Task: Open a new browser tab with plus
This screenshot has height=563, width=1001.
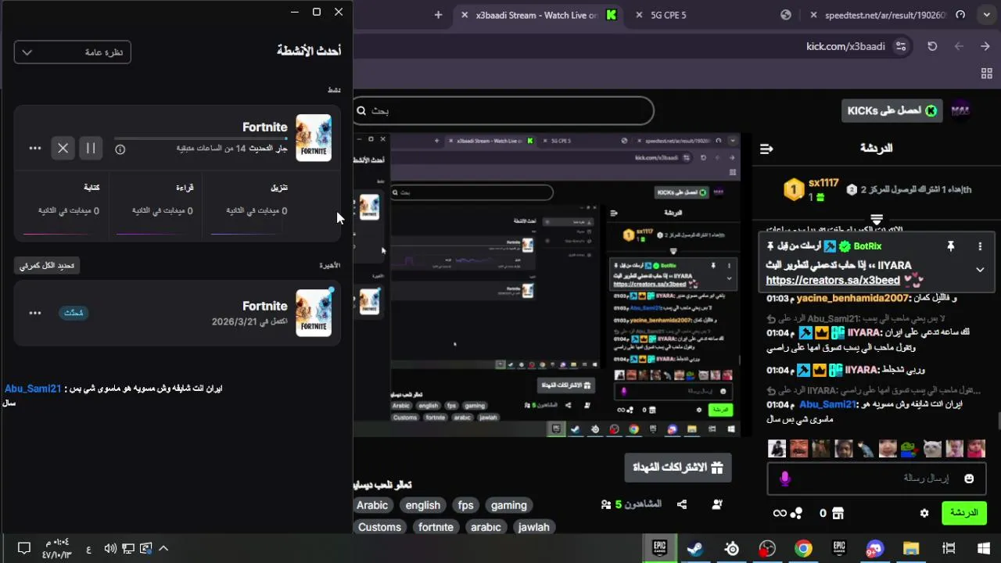Action: [438, 15]
